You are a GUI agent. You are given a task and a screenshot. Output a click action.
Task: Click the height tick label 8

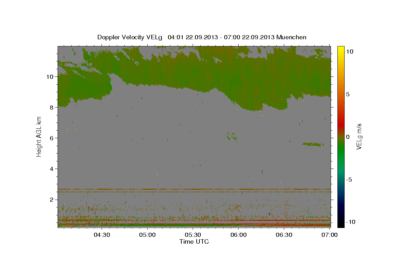(52, 107)
